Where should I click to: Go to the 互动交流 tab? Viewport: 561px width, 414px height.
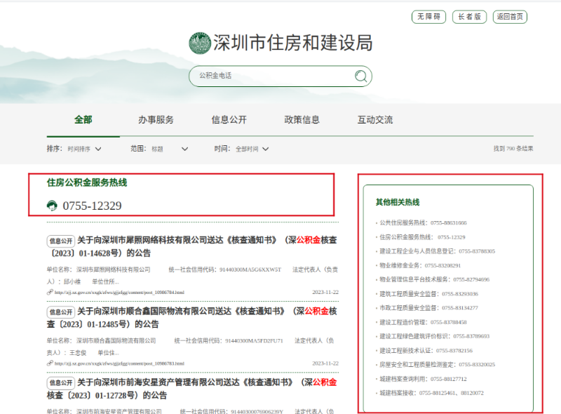(375, 120)
